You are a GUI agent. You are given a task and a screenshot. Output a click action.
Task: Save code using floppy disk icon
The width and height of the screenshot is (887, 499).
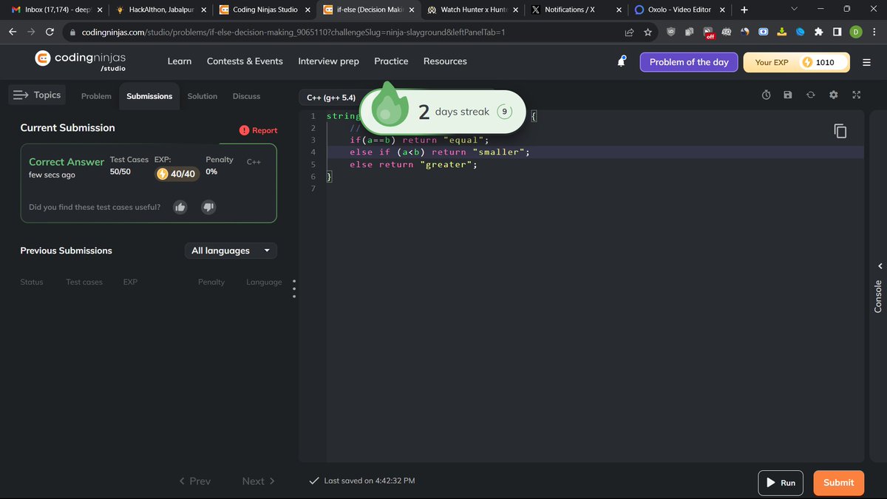tap(788, 95)
